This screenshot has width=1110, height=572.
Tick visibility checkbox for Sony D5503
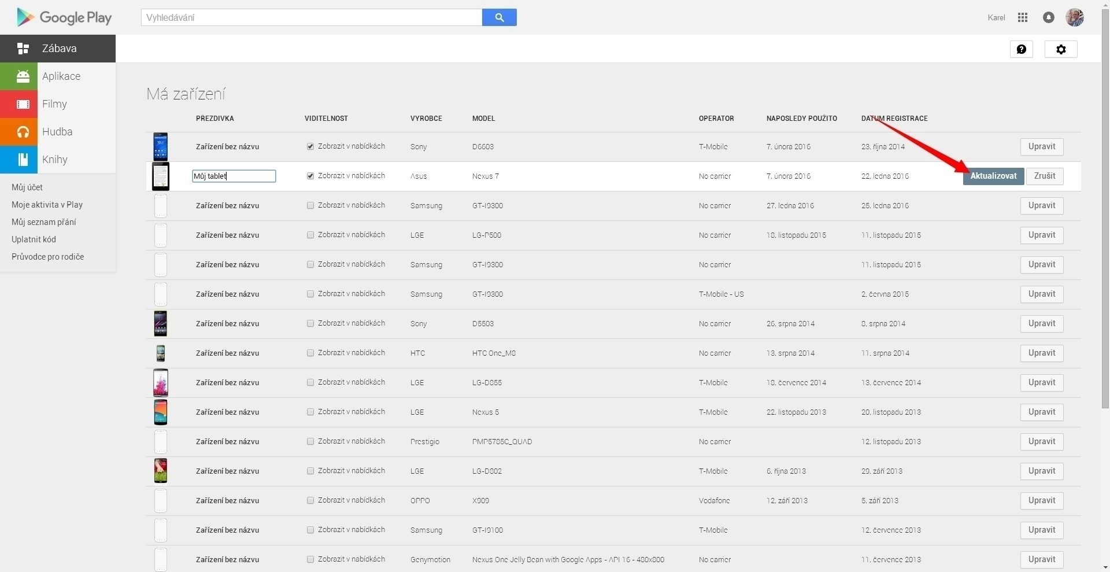[x=310, y=323]
